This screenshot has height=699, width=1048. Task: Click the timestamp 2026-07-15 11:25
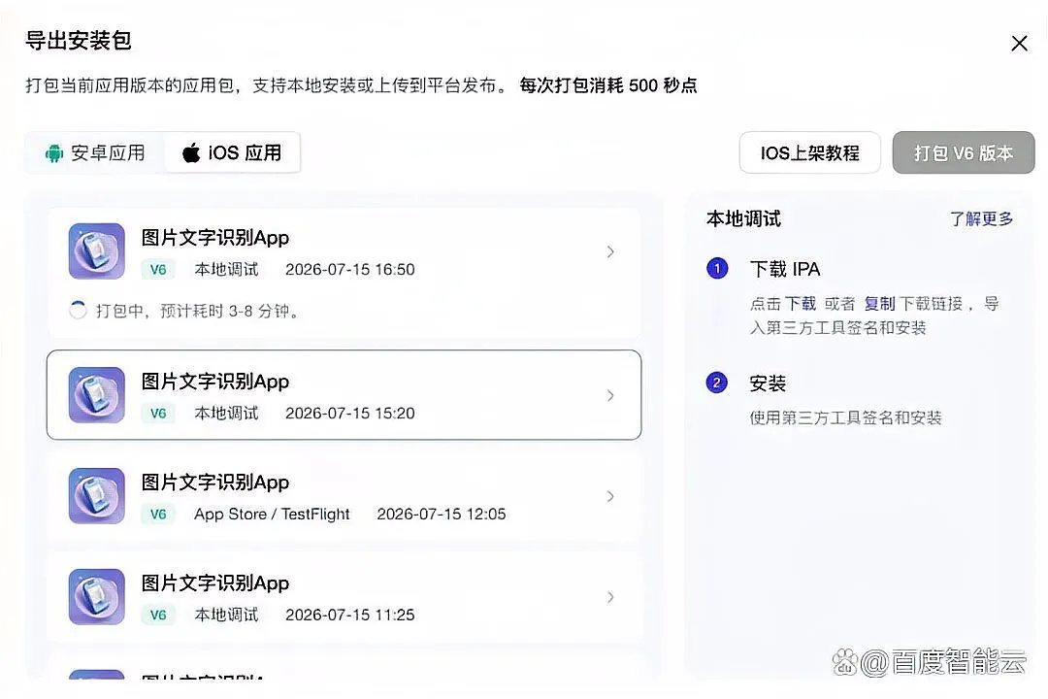click(x=349, y=615)
